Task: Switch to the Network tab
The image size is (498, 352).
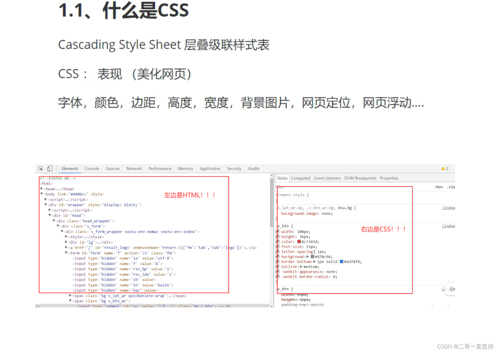Action: coord(134,169)
